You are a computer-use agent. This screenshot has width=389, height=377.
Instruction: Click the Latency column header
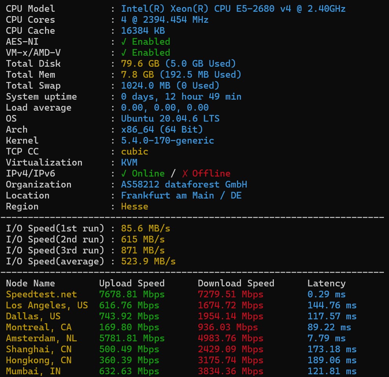click(x=326, y=284)
